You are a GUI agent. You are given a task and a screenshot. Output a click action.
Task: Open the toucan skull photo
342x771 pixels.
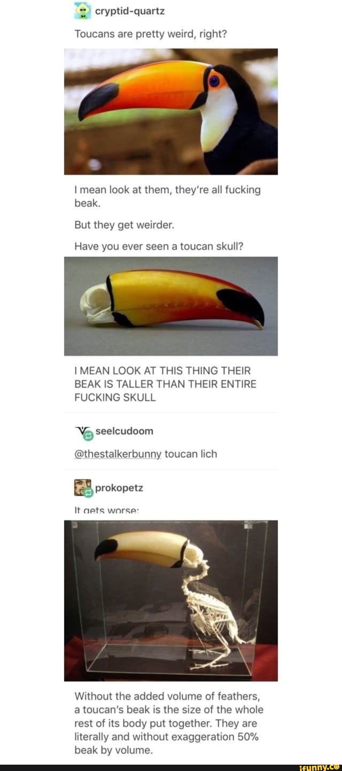171,306
